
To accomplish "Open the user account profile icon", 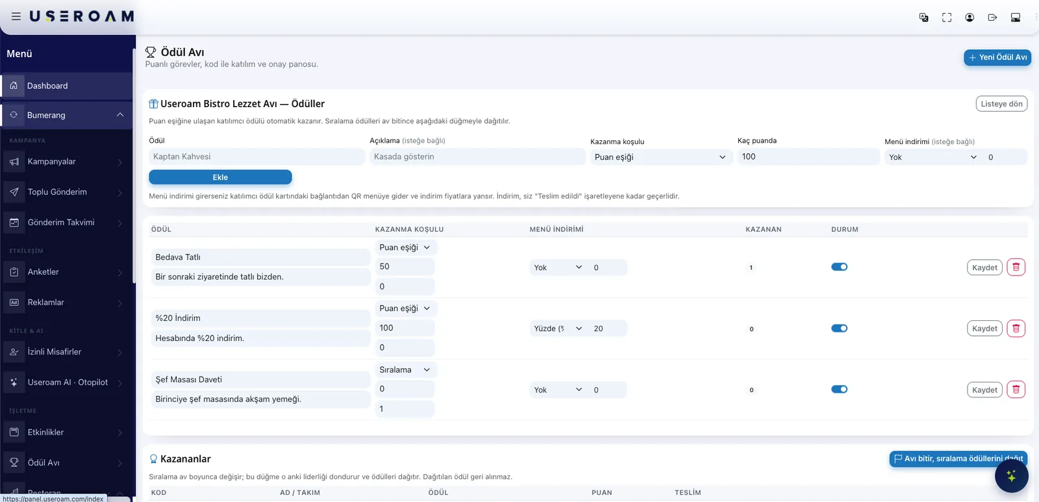I will (970, 18).
